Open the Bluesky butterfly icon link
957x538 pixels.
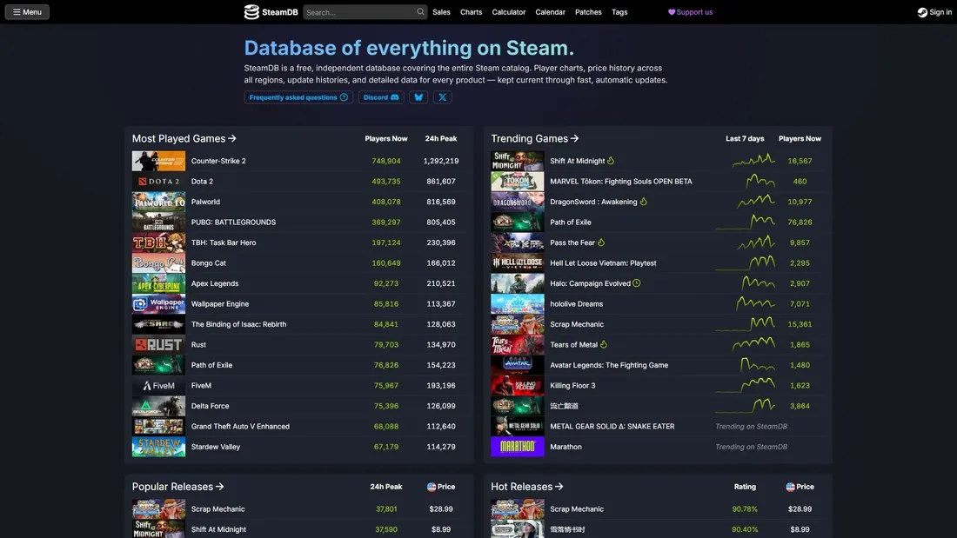[x=418, y=97]
